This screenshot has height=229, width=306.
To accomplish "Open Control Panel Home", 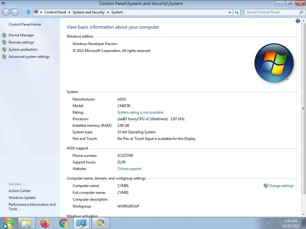I will pos(25,24).
